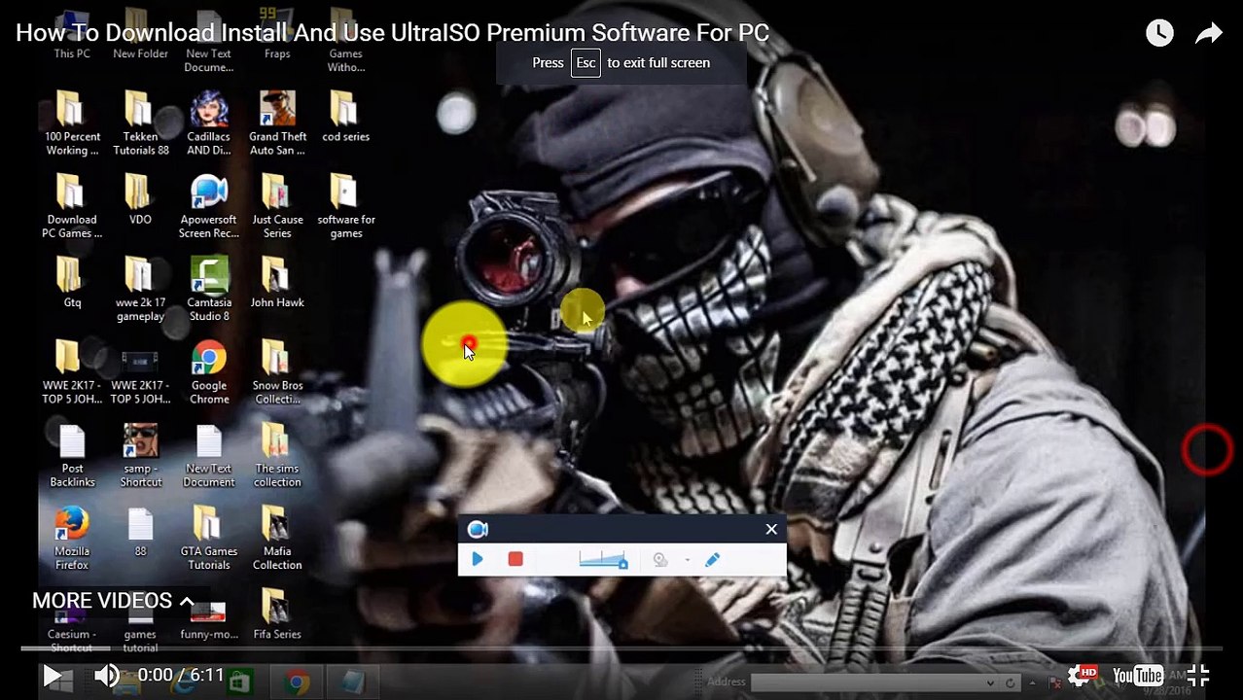Toggle the webcam icon in recorder toolbar

click(x=660, y=559)
